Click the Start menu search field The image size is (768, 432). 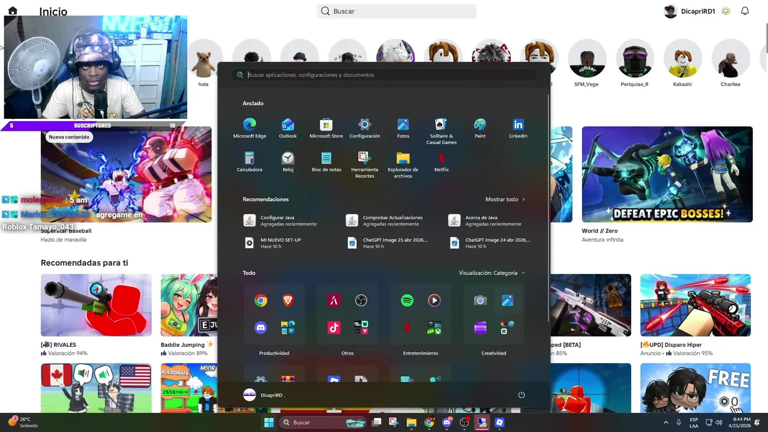click(x=384, y=75)
